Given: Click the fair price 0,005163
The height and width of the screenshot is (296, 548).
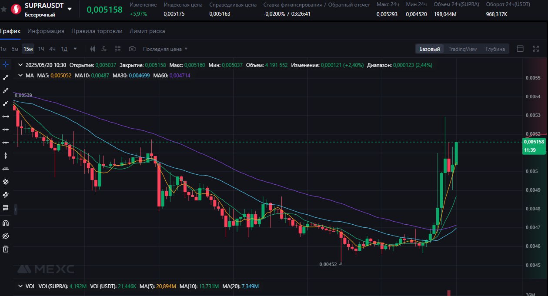Looking at the screenshot, I should coord(220,13).
